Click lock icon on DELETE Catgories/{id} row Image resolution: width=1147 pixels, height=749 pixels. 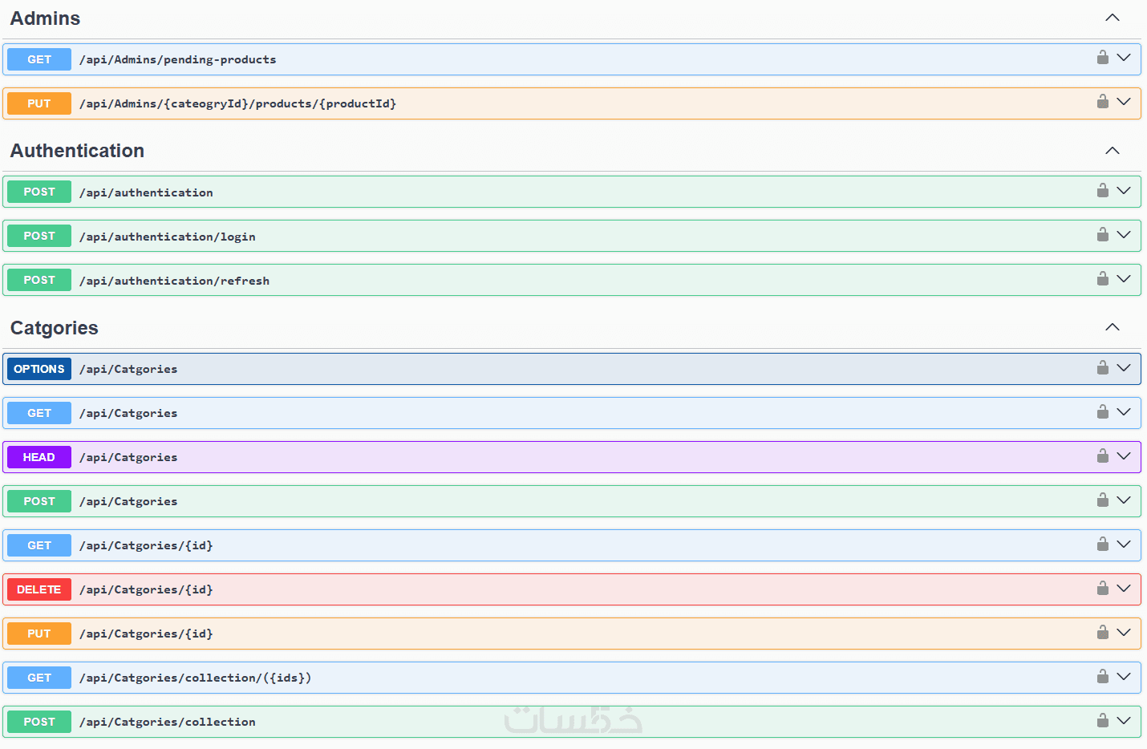pos(1103,588)
